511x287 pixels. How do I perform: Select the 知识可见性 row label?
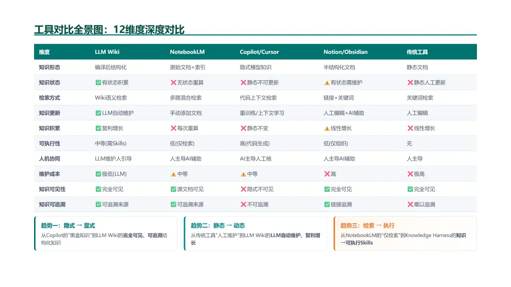coord(52,189)
